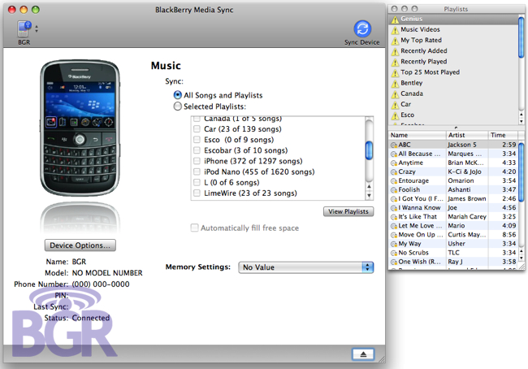Click the eject button at bottom

click(x=363, y=354)
